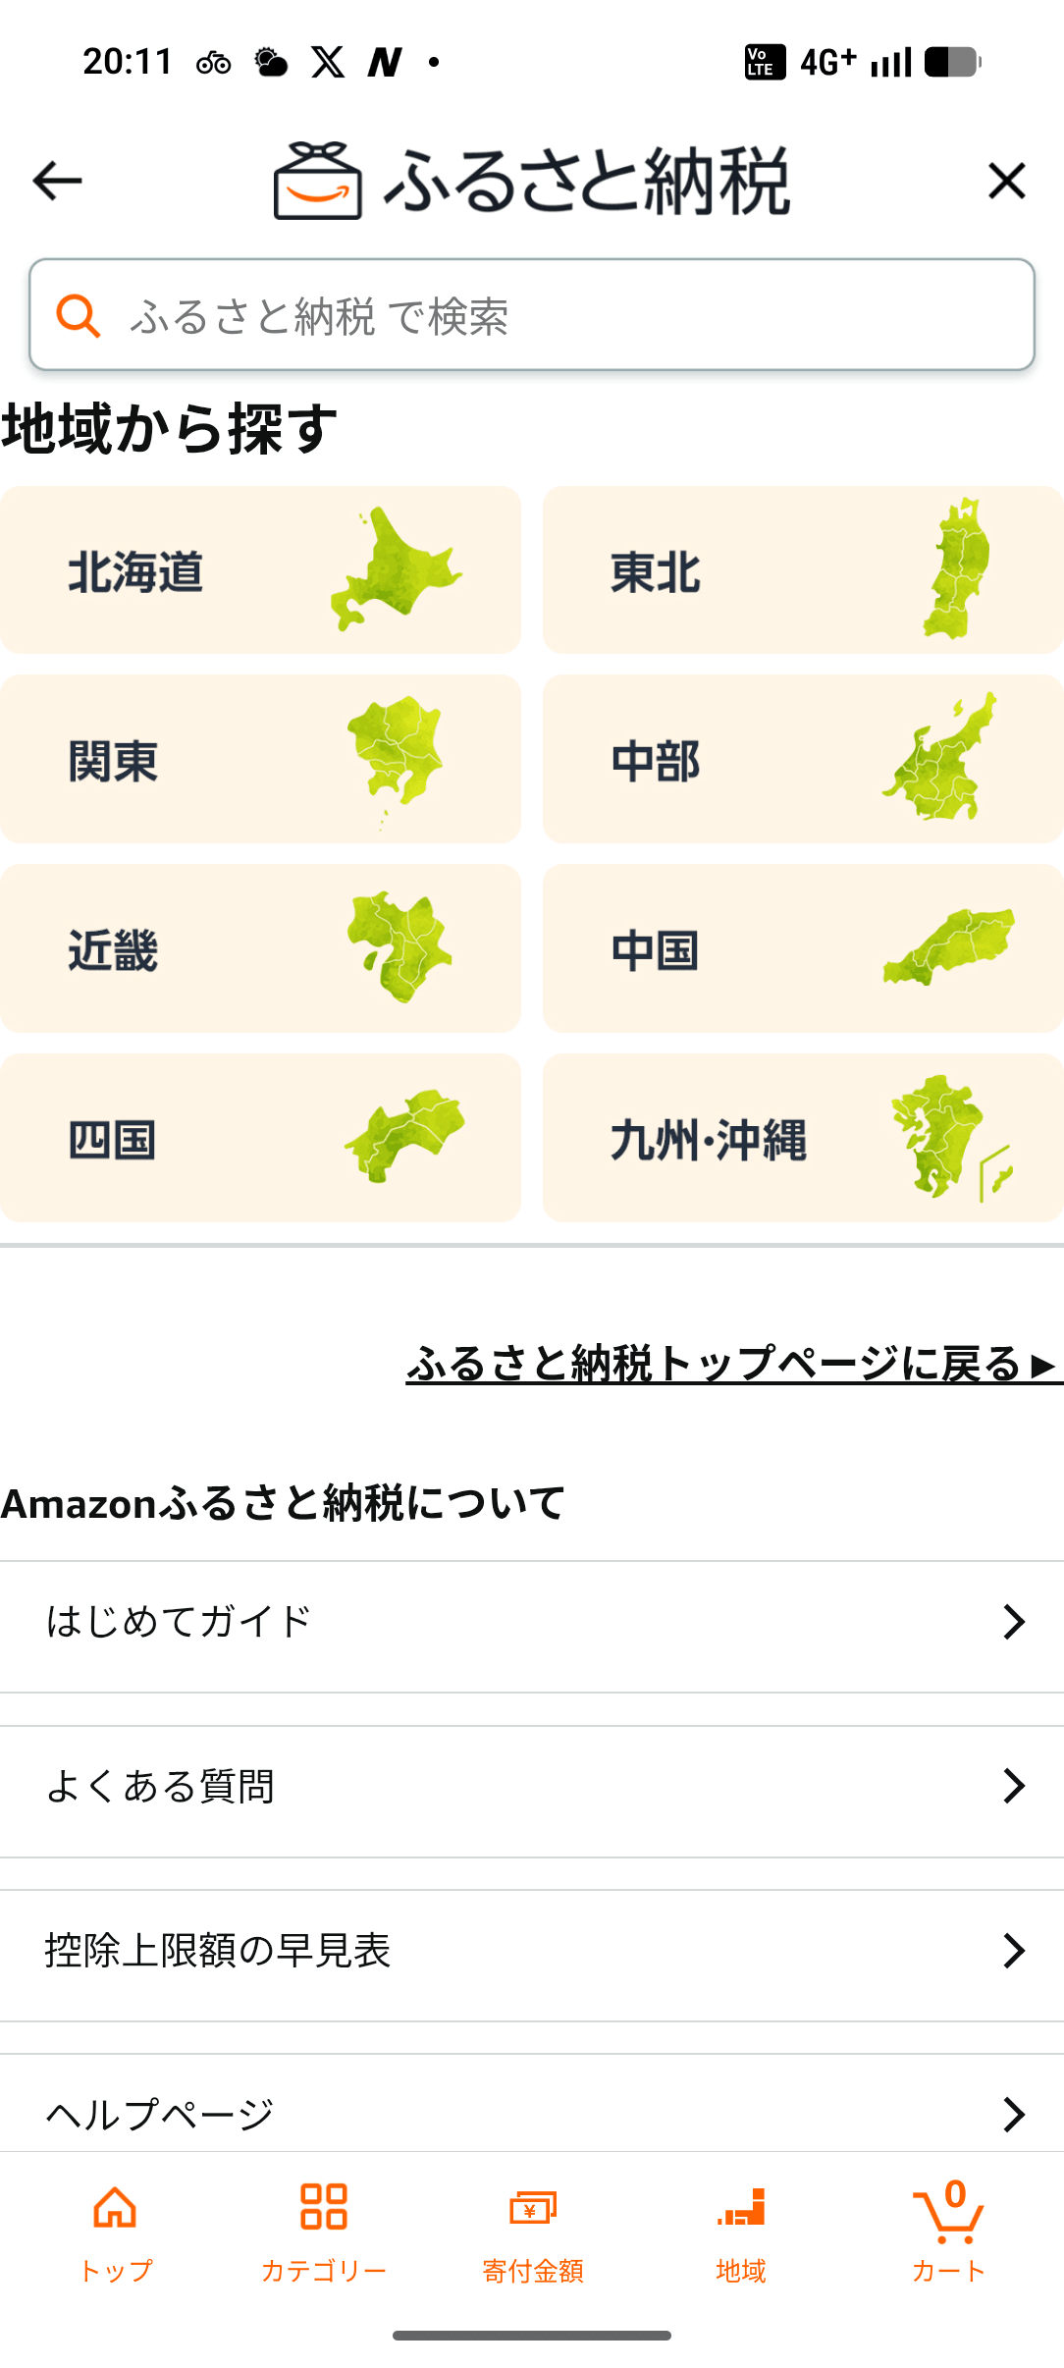Tap the 地域 icon in bottom navigation
The width and height of the screenshot is (1064, 2368).
click(741, 2211)
